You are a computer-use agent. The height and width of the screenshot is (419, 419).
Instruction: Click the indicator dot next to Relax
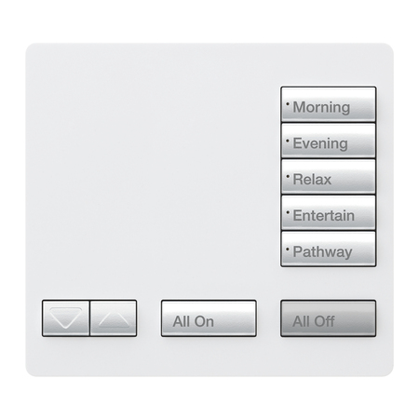[288, 177]
